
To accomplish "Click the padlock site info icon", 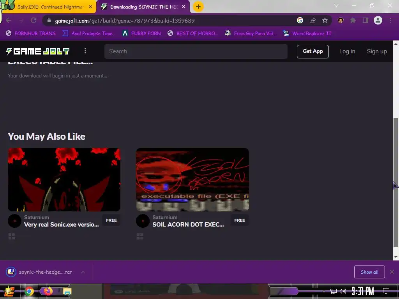I will 49,20.
